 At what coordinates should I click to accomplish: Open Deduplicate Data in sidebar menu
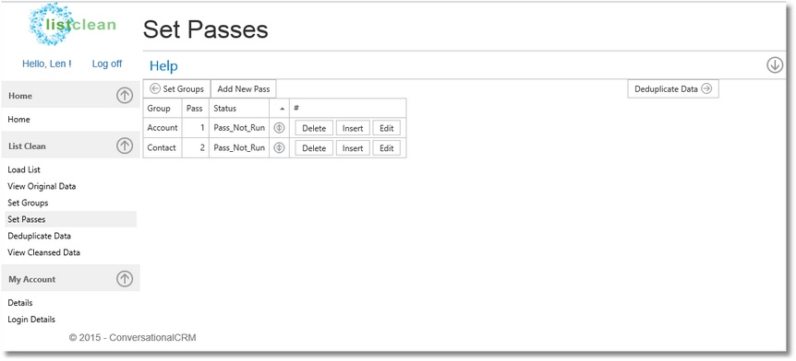point(39,236)
